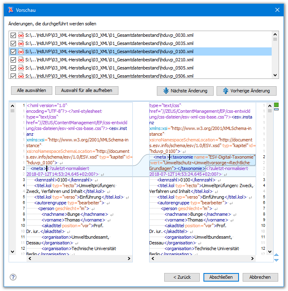
Task: Click the XML file icon for hduvp_0210.xml
Action: pos(20,60)
